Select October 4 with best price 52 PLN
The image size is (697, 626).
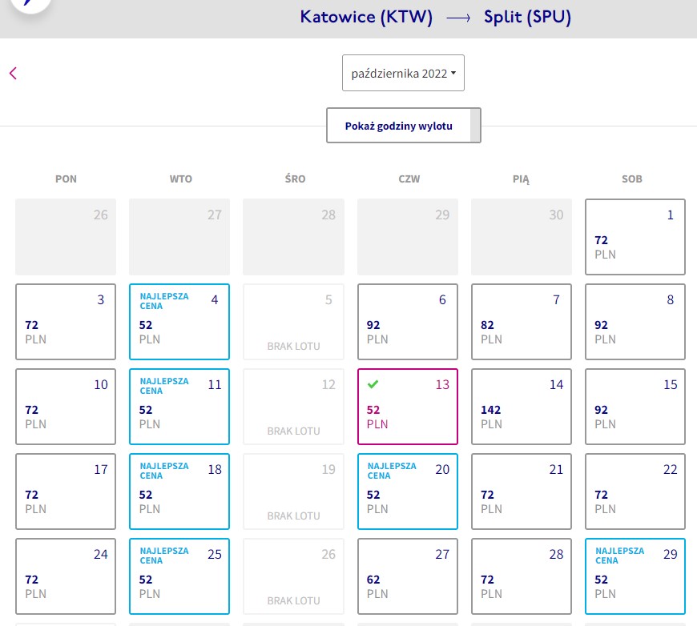179,322
